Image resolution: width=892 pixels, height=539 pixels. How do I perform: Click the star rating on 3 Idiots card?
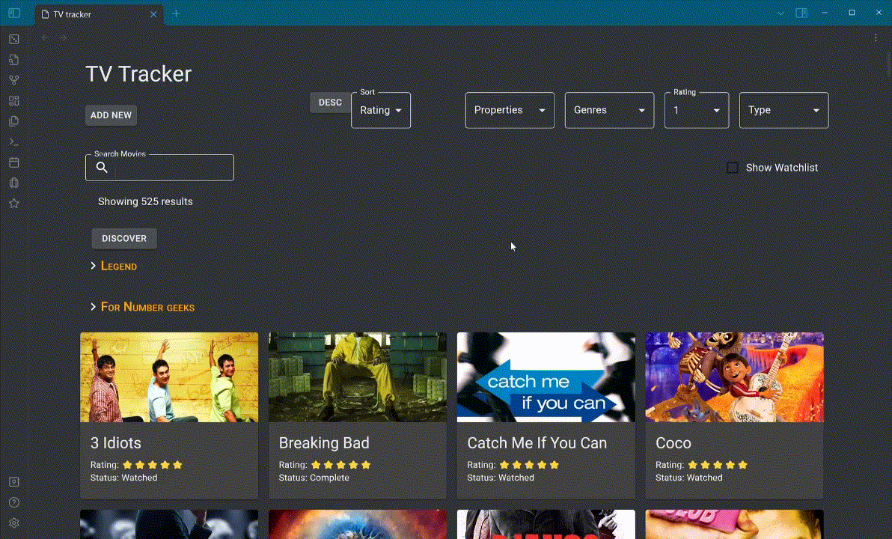[x=153, y=465]
